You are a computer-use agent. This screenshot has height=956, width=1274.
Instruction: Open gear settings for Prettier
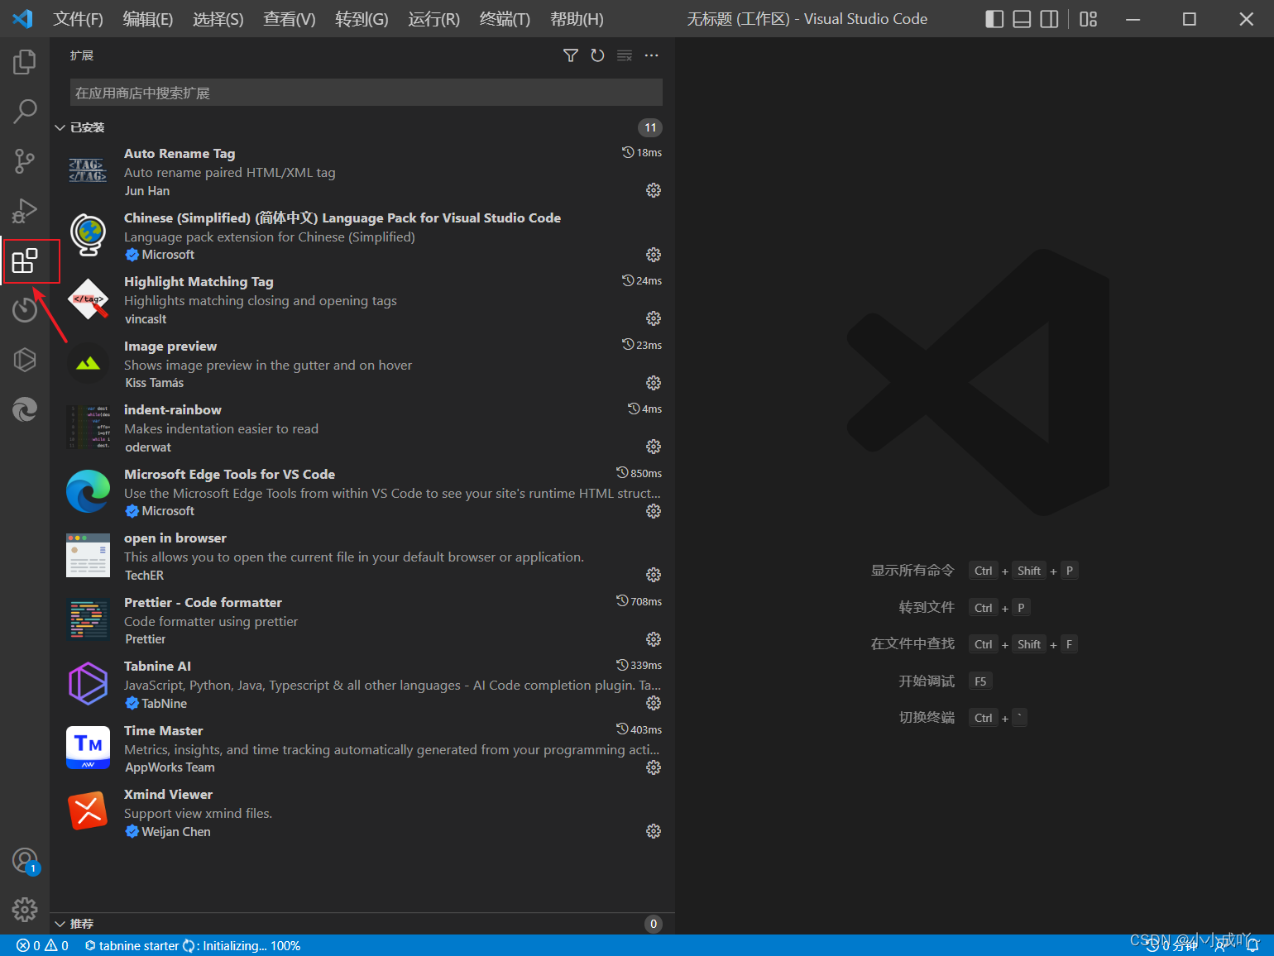(x=654, y=639)
